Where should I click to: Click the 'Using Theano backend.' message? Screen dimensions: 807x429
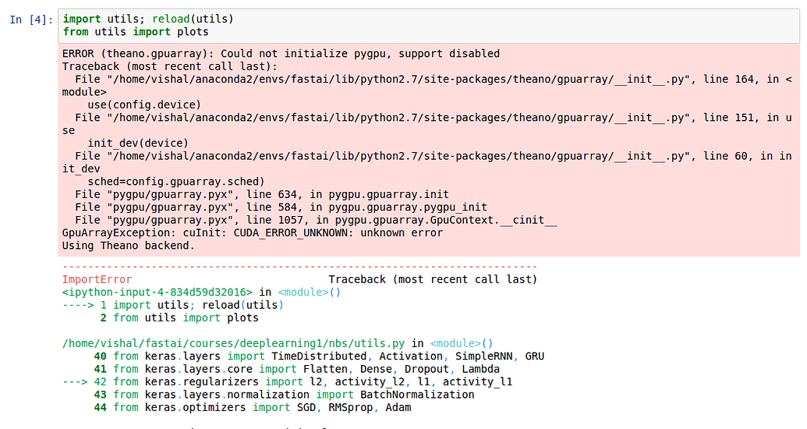[x=128, y=246]
